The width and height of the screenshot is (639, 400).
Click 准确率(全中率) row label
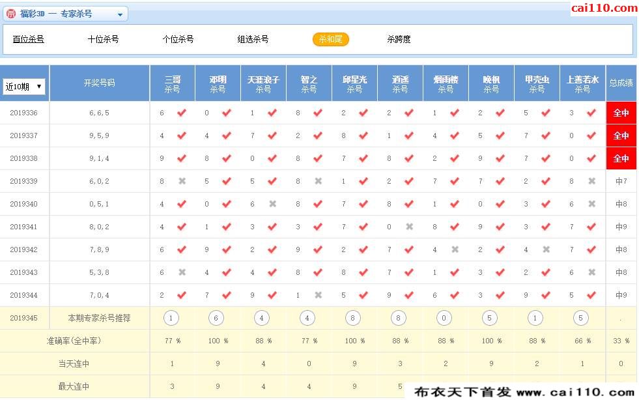tap(74, 341)
